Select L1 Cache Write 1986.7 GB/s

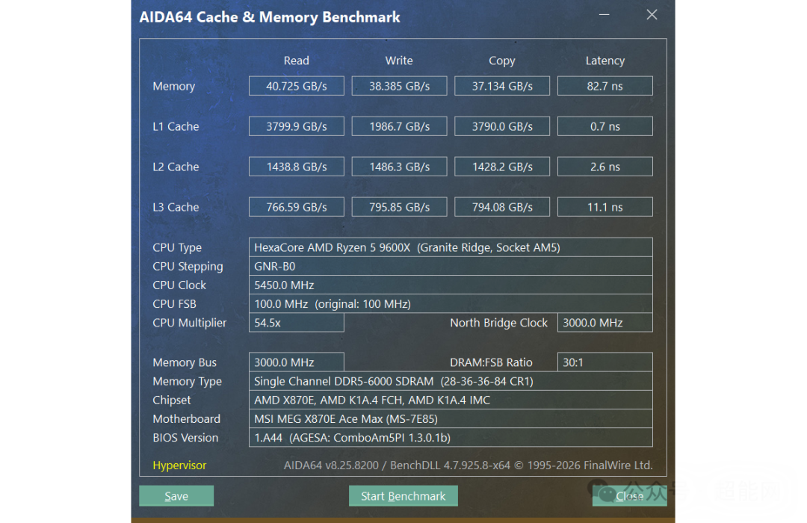399,126
